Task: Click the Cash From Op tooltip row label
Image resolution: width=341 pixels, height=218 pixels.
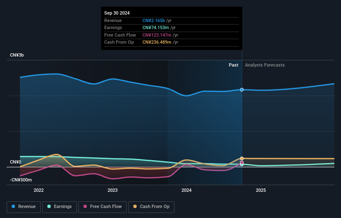Action: tap(119, 42)
